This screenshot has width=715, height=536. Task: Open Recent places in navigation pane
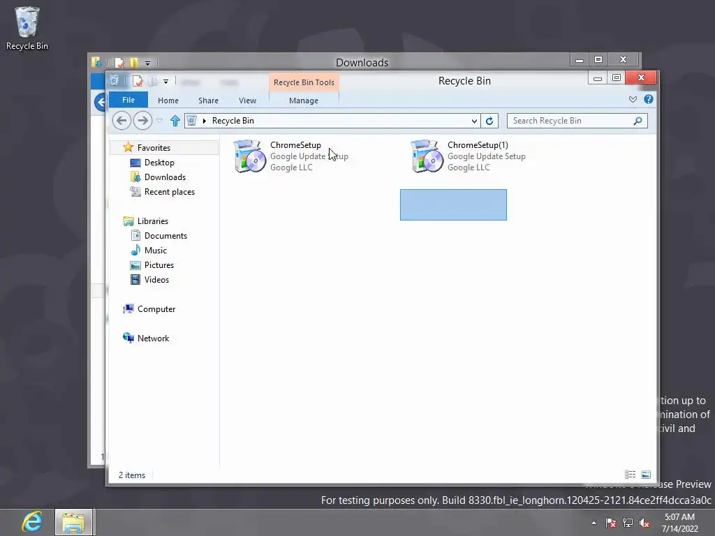tap(169, 192)
